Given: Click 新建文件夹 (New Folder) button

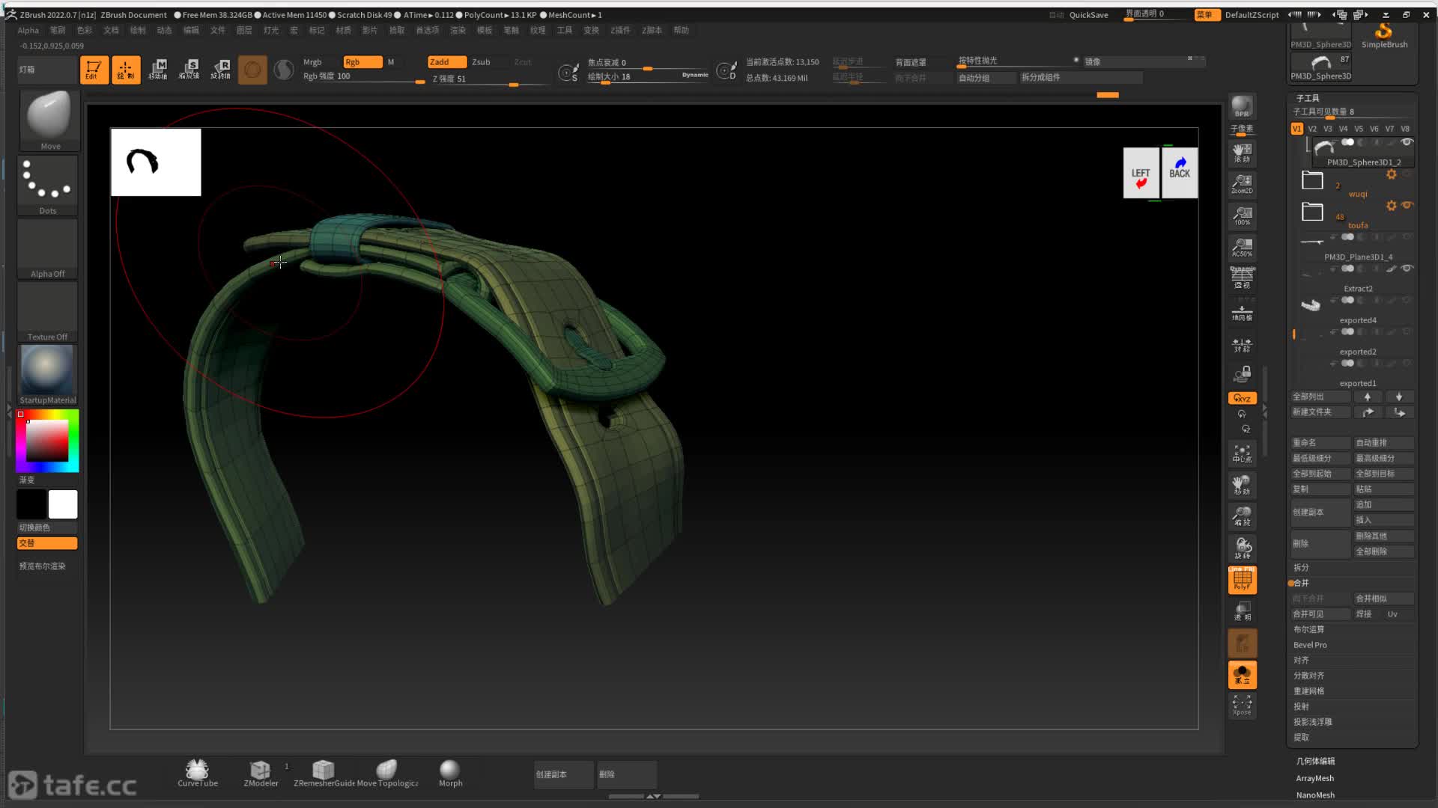Looking at the screenshot, I should (1320, 412).
